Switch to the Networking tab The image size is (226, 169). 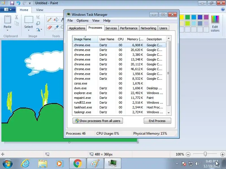[x=148, y=28]
